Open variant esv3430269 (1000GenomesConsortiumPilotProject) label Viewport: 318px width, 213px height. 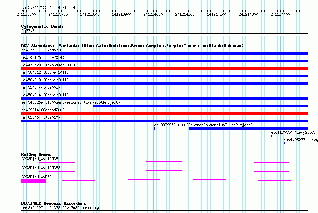click(71, 102)
